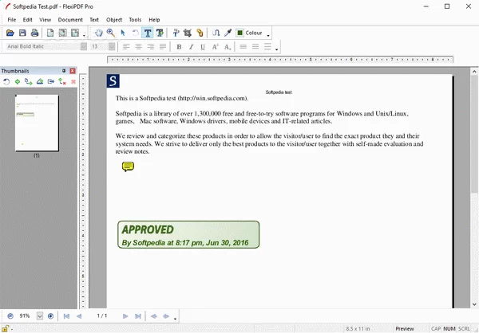Select the Zoom magnifier tool
Screen dimensions: 479x333
[x=111, y=33]
